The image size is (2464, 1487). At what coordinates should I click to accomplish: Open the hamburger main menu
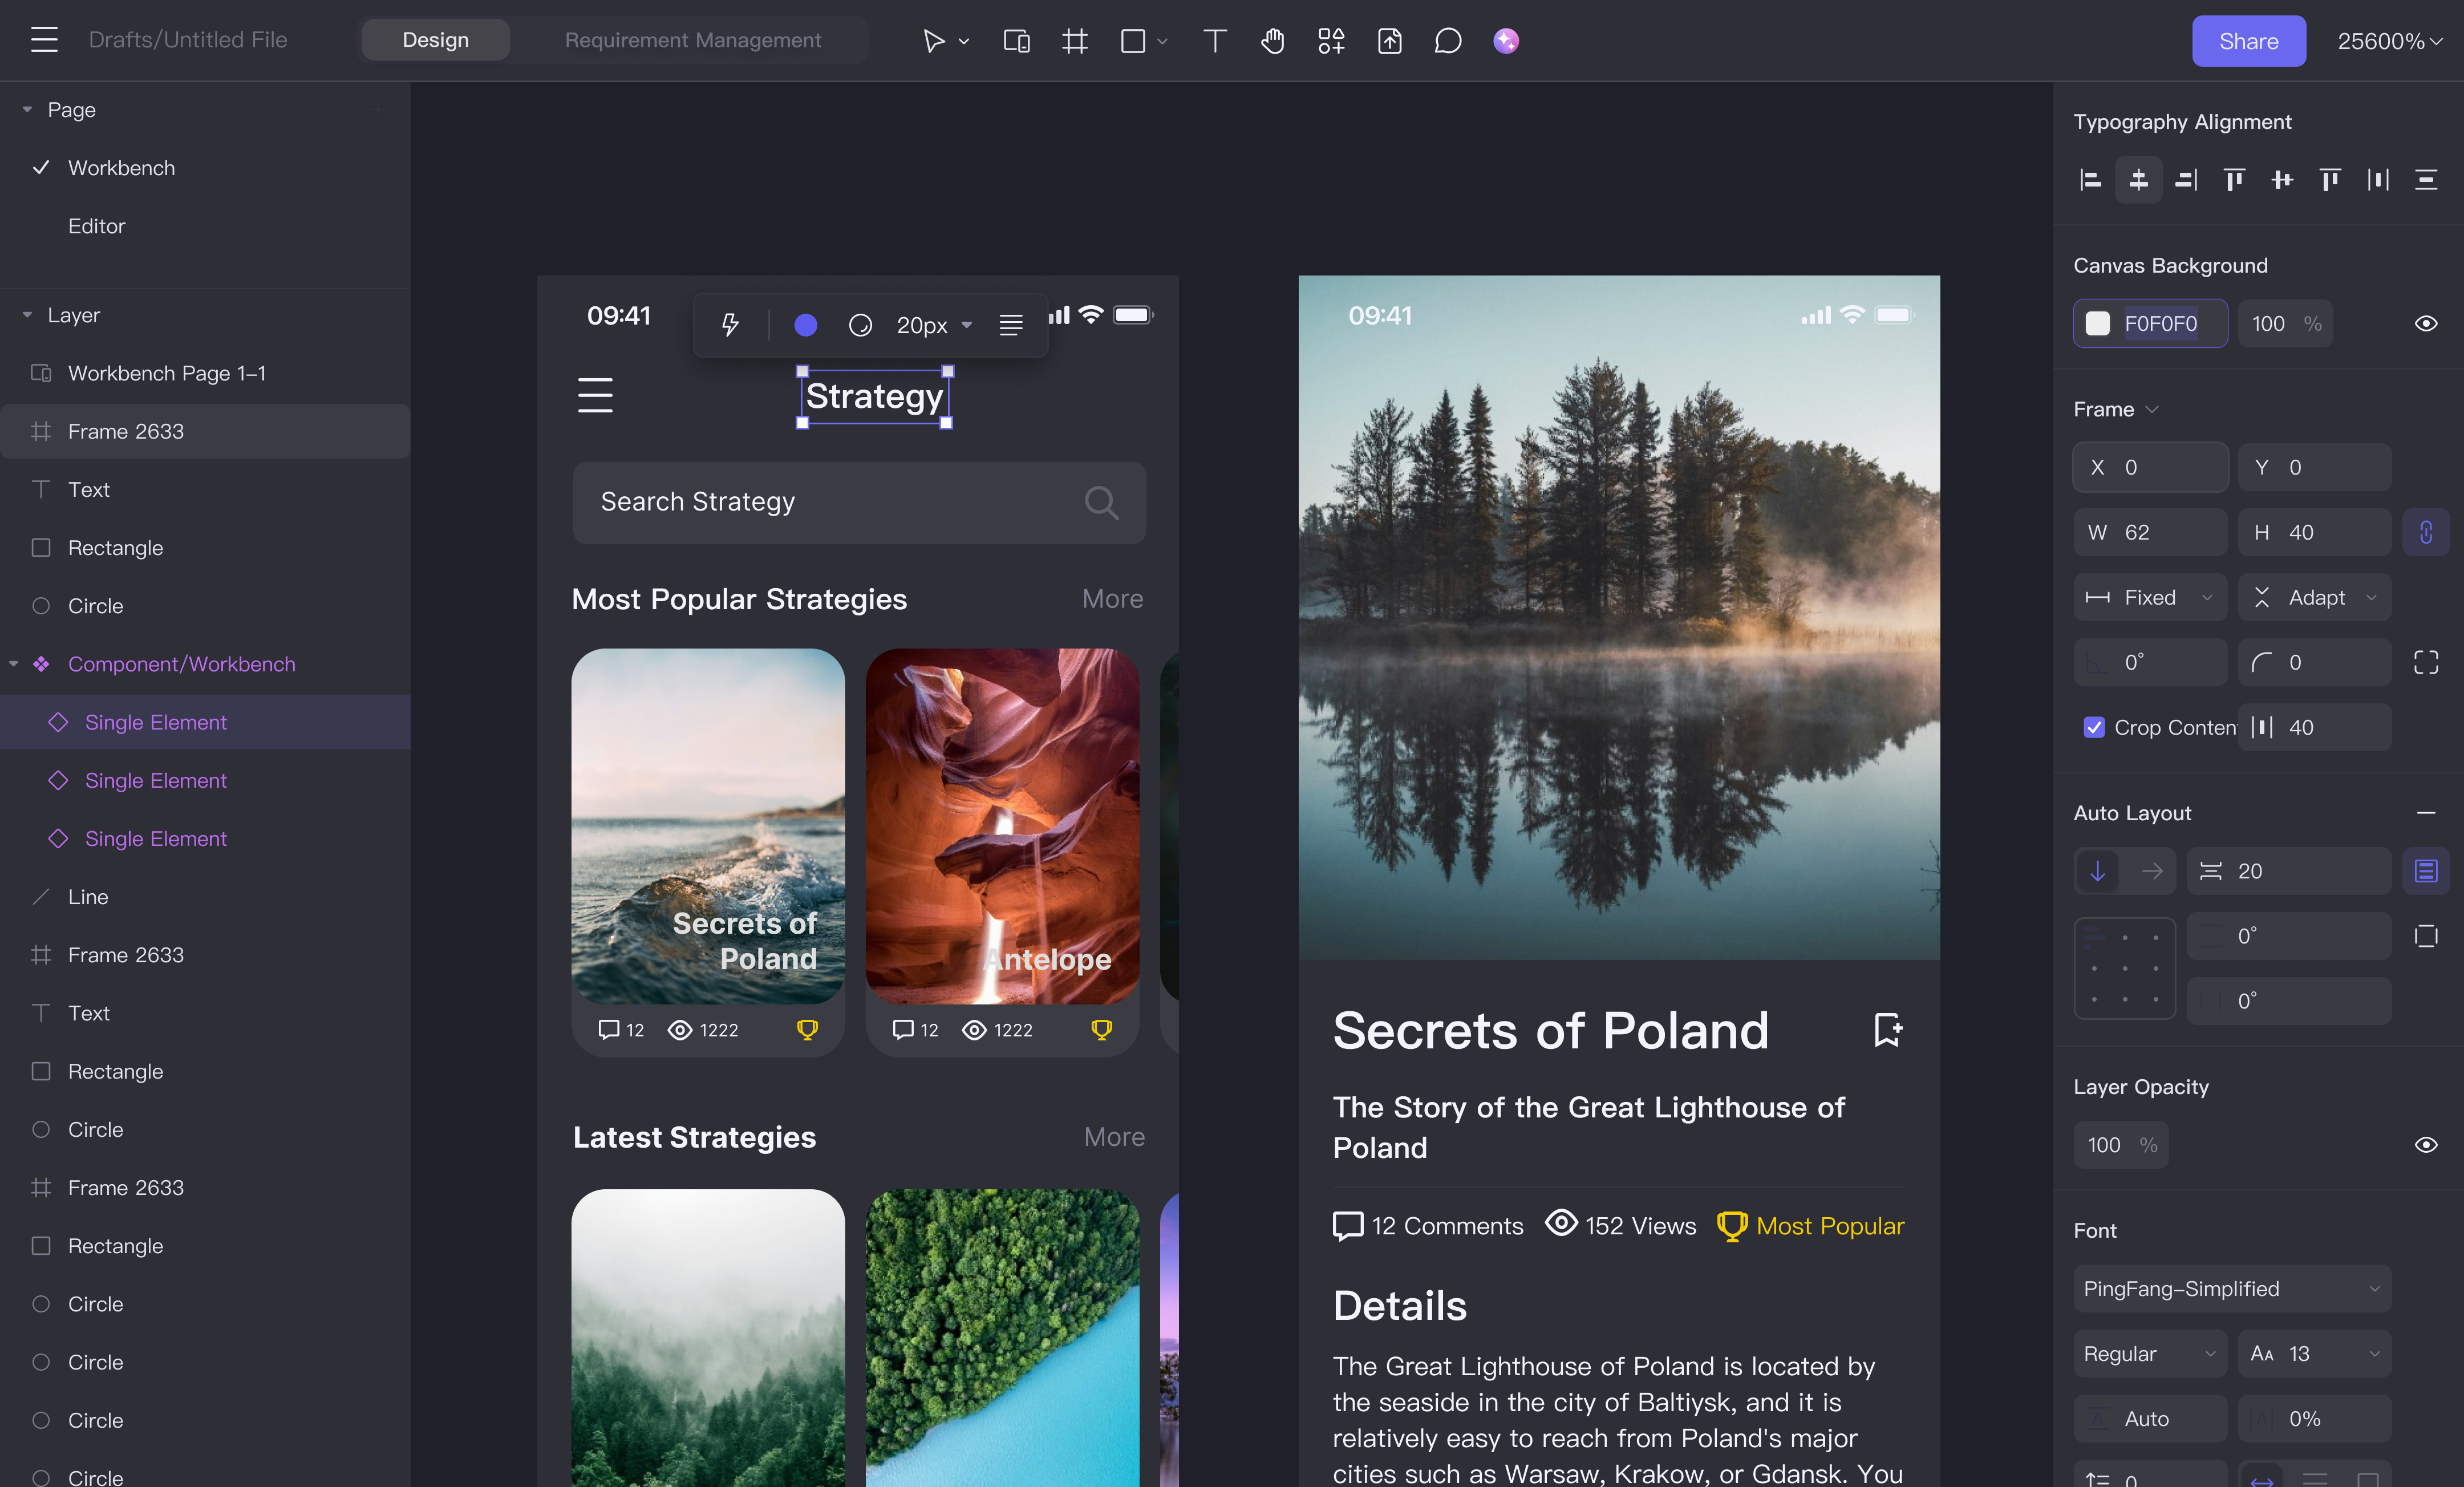pyautogui.click(x=44, y=40)
